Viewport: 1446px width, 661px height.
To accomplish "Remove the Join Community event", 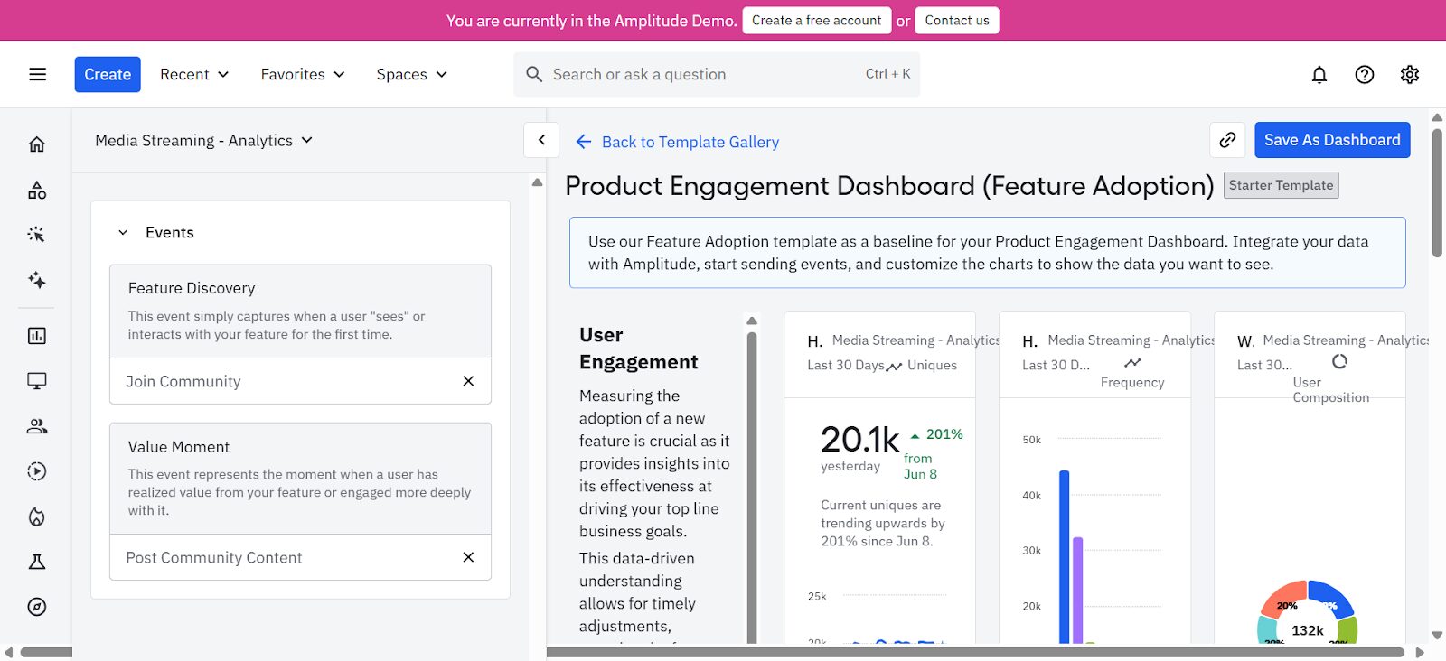I will coord(468,381).
